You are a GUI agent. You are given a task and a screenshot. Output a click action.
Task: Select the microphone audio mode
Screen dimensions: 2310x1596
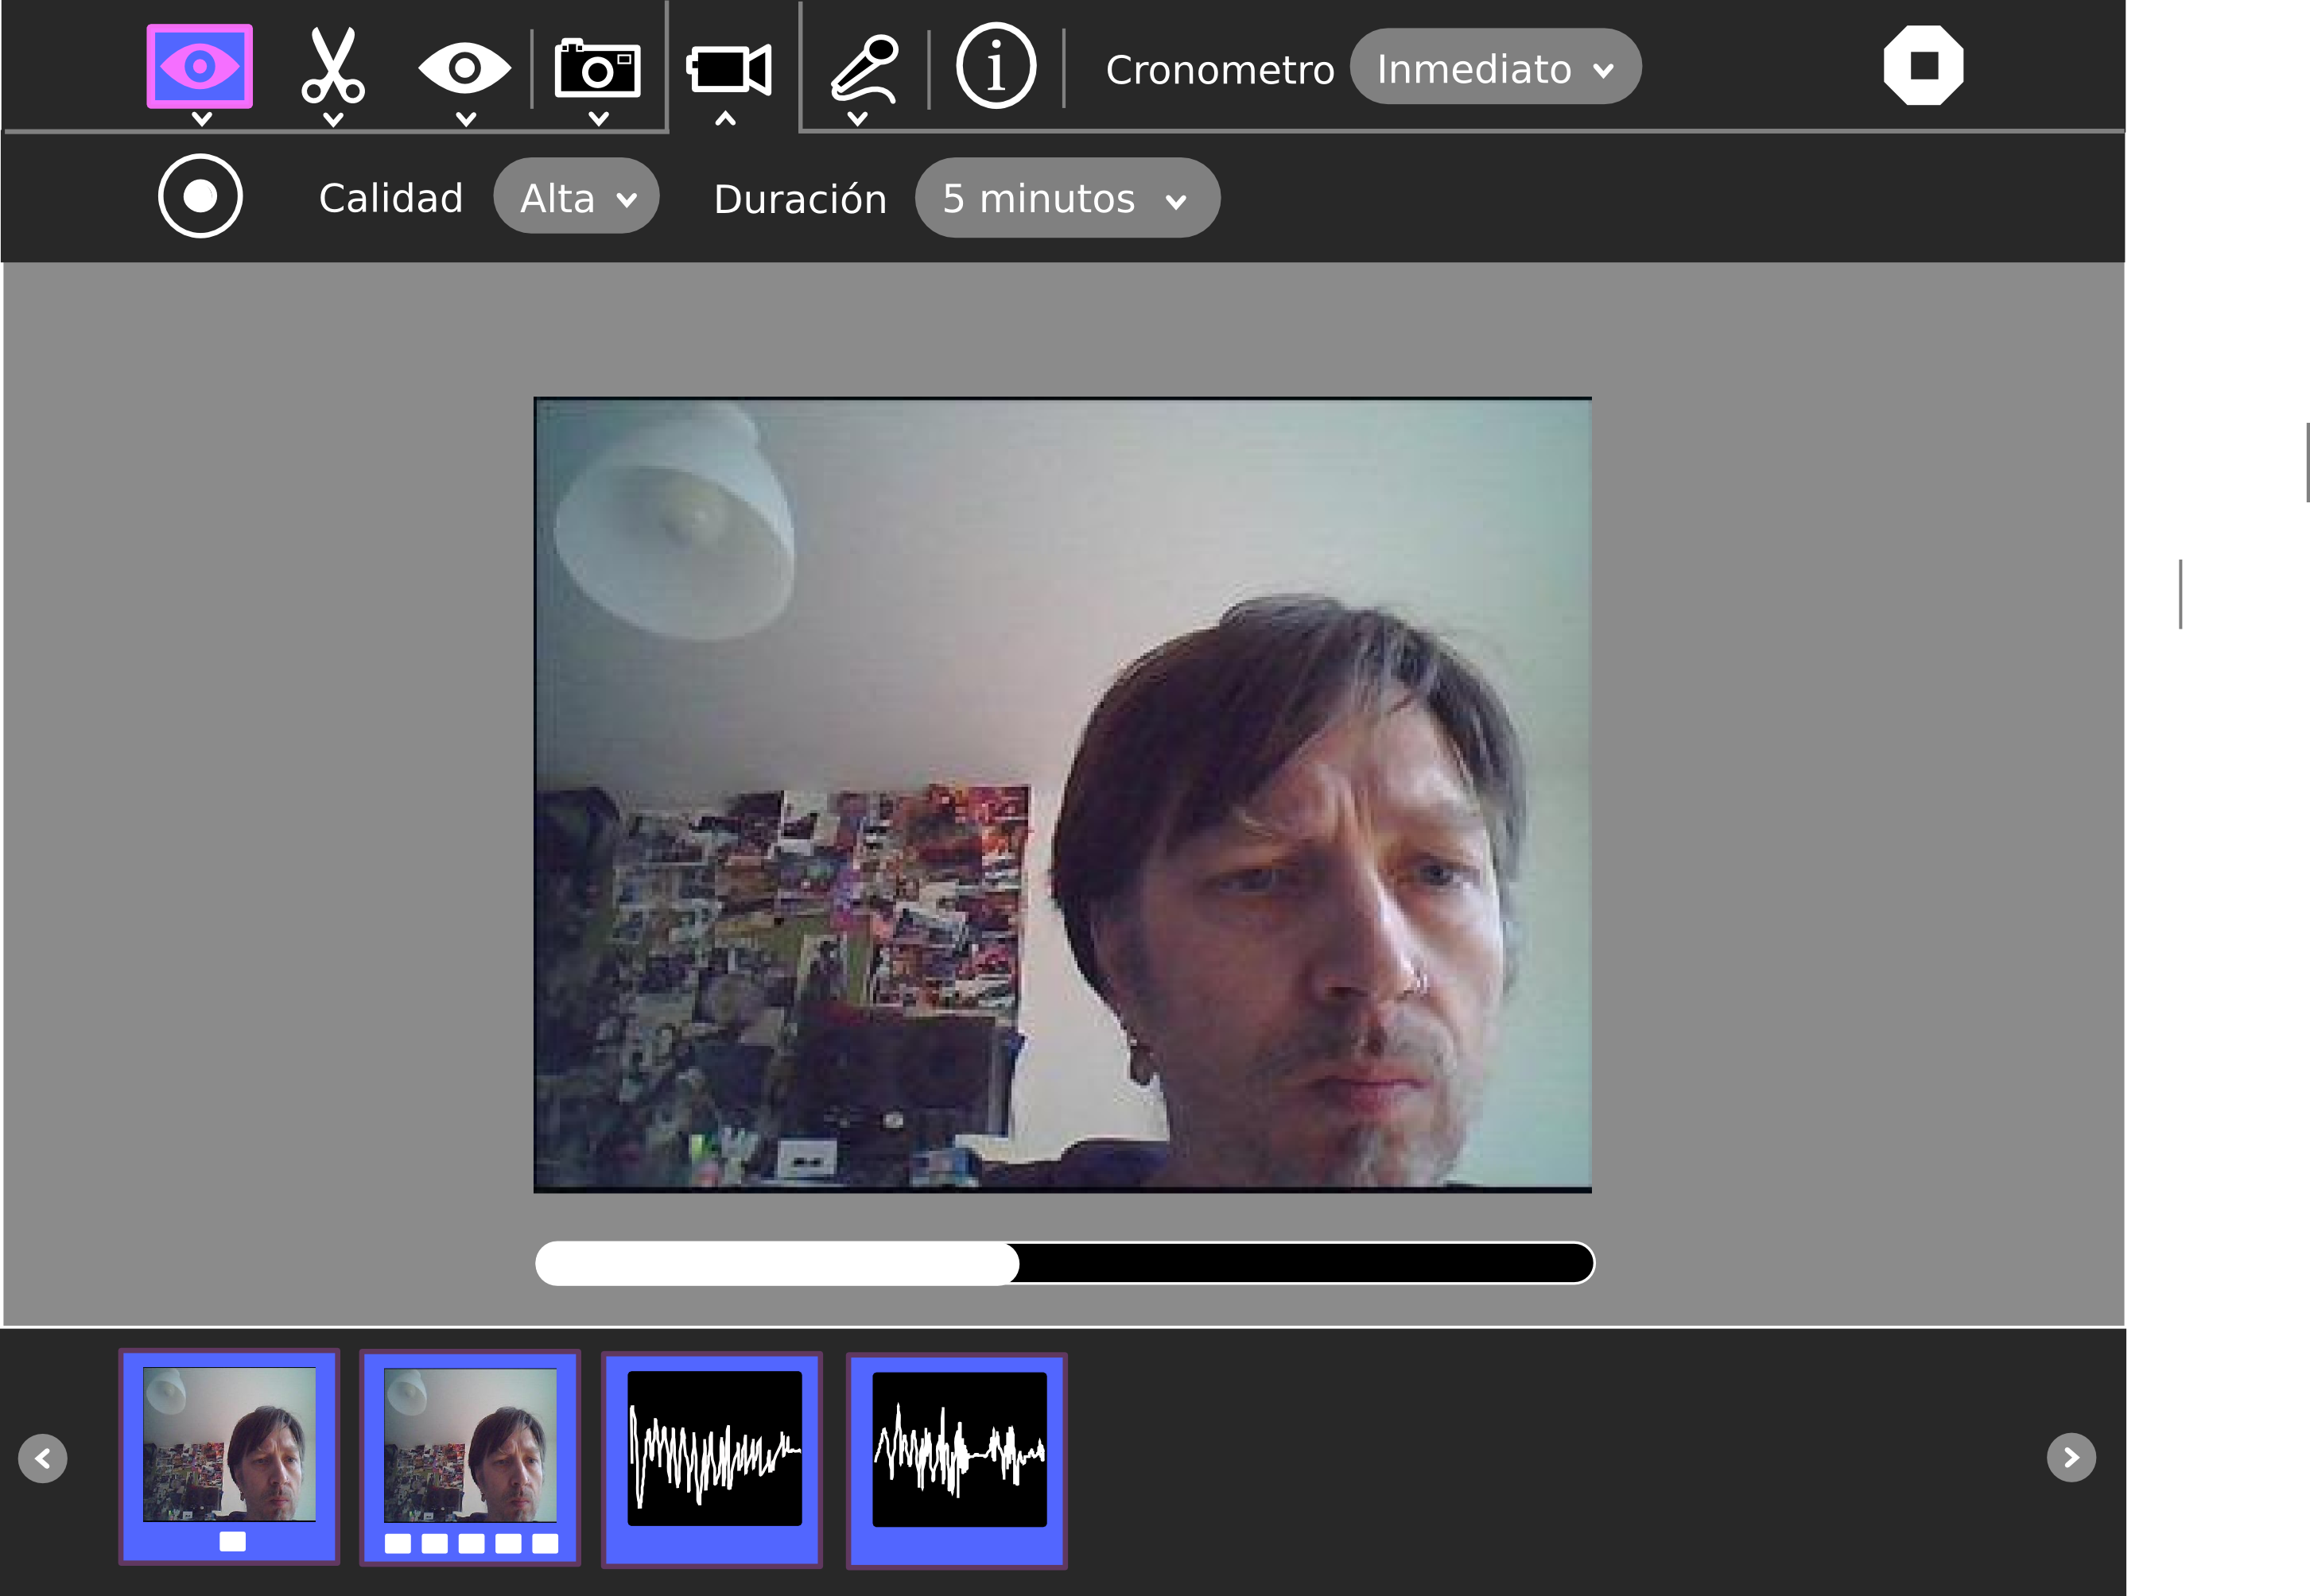(x=864, y=68)
